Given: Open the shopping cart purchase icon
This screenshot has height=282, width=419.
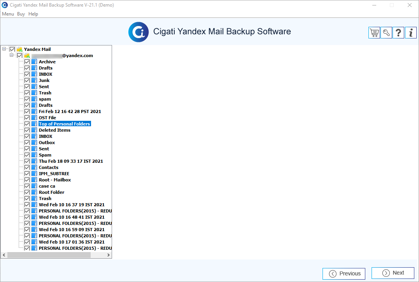Looking at the screenshot, I should 374,33.
